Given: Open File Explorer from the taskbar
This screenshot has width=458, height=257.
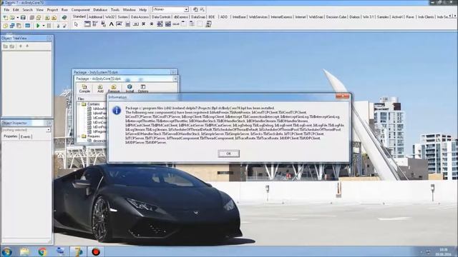Looking at the screenshot, I should click(24, 251).
